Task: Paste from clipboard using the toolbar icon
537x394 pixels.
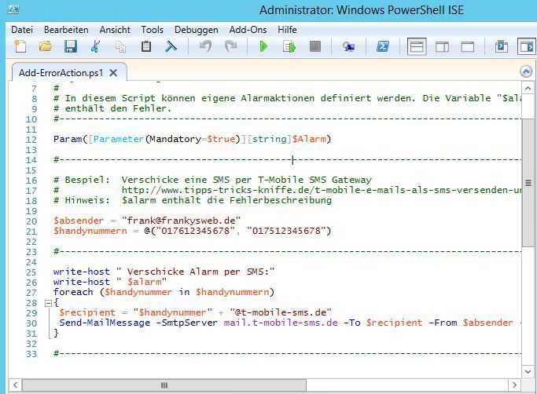Action: (145, 47)
